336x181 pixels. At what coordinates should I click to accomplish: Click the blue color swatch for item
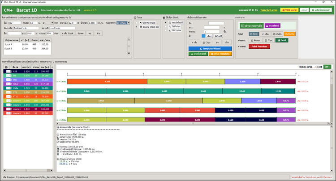tap(203, 35)
